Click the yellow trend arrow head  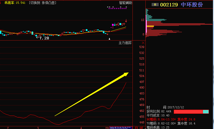(126, 74)
